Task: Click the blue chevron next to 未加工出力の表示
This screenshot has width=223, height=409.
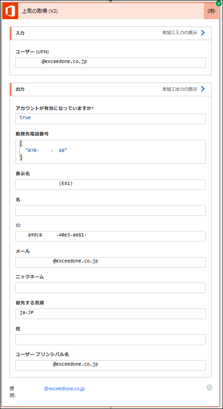Action: click(203, 89)
